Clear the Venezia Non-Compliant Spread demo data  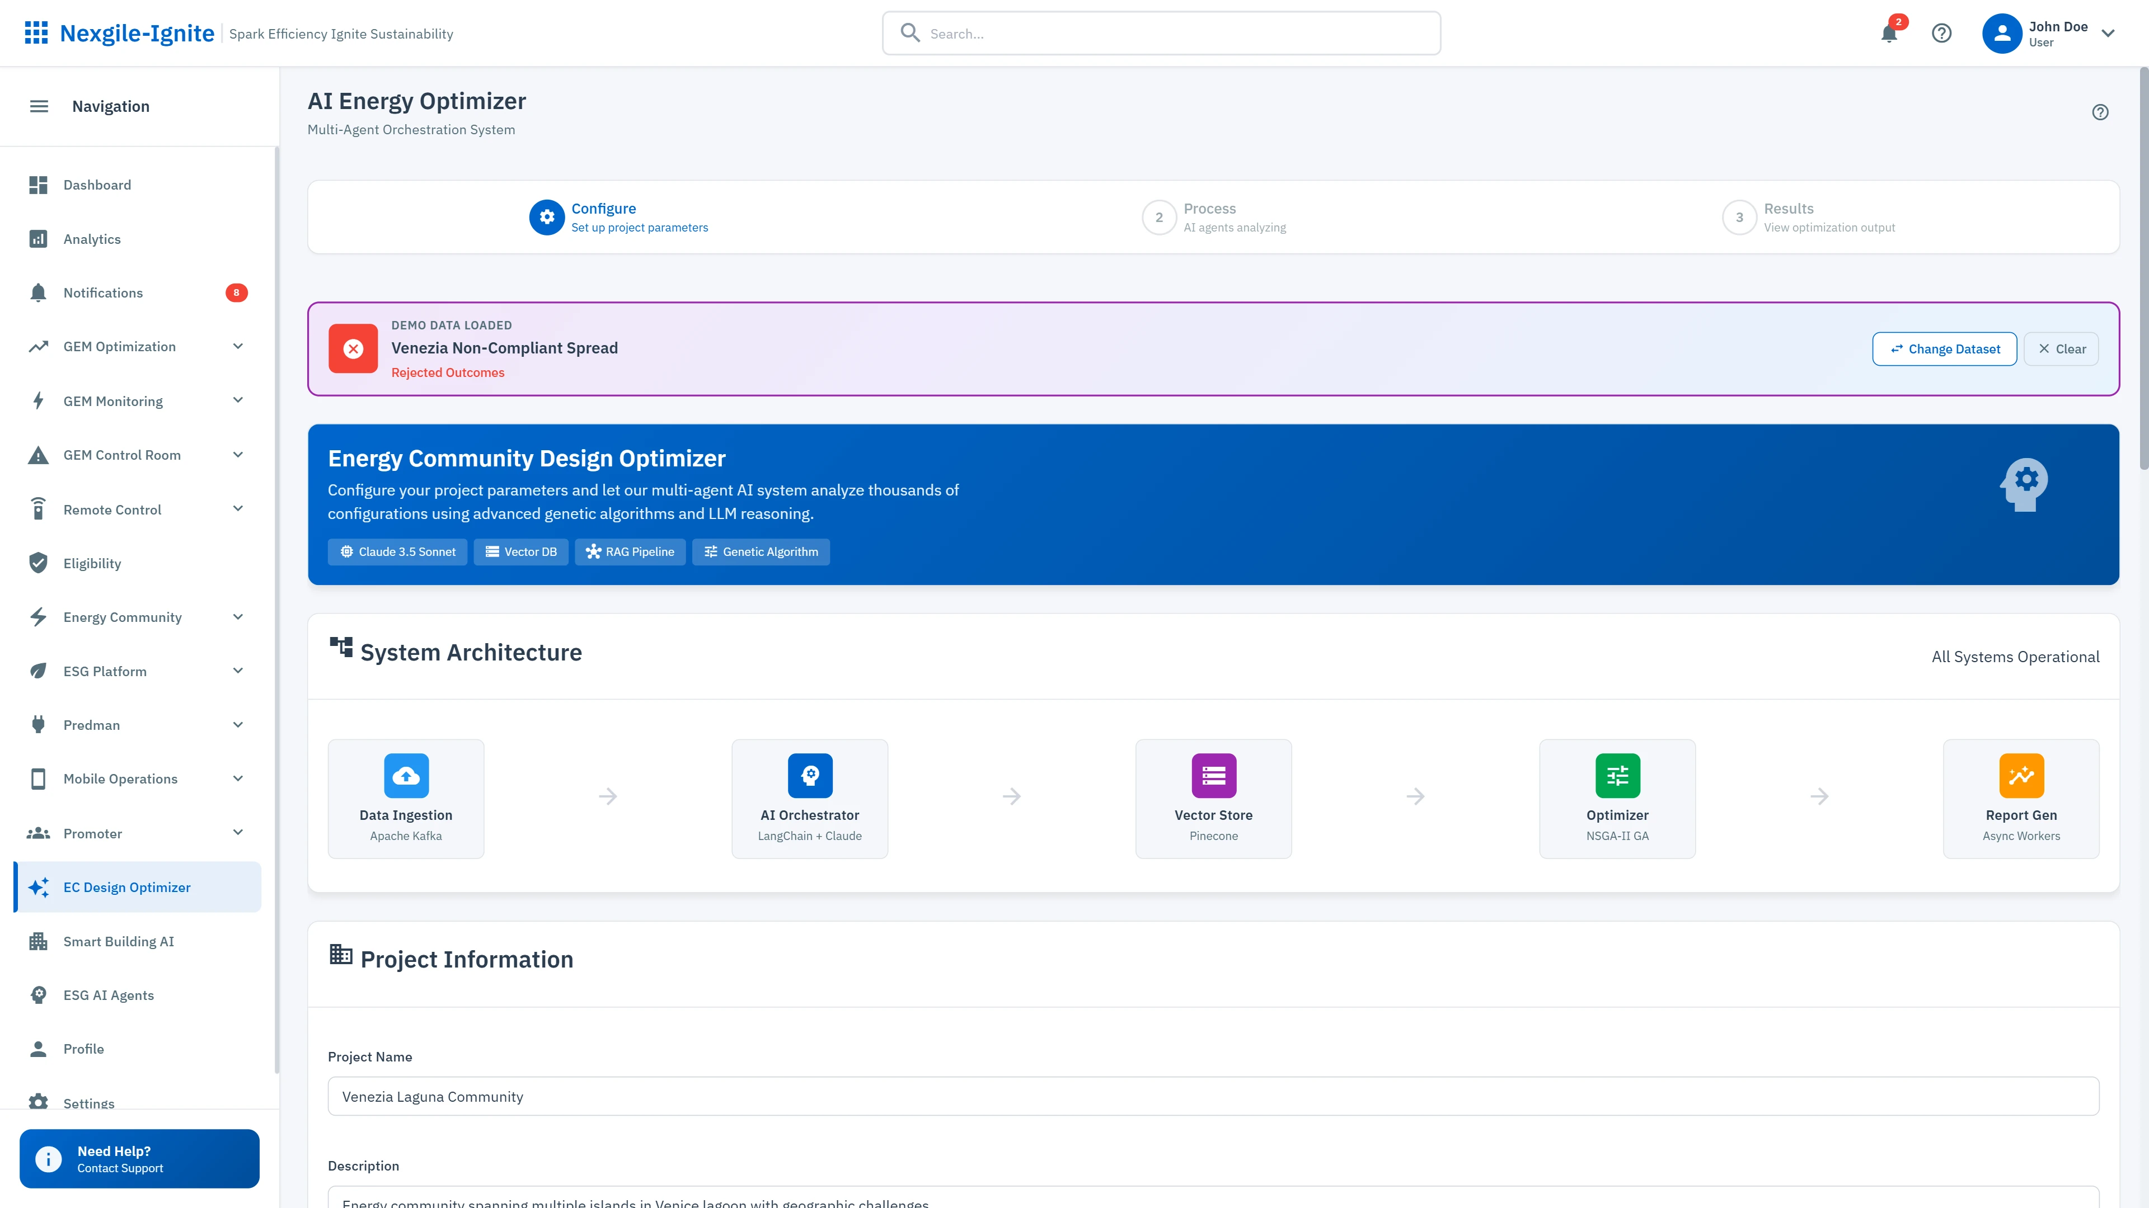(2061, 348)
